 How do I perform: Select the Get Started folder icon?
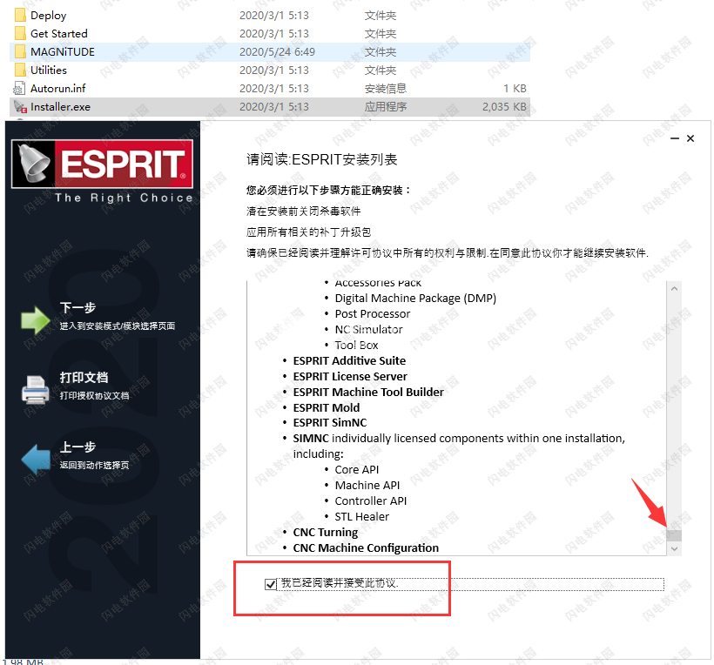point(20,34)
